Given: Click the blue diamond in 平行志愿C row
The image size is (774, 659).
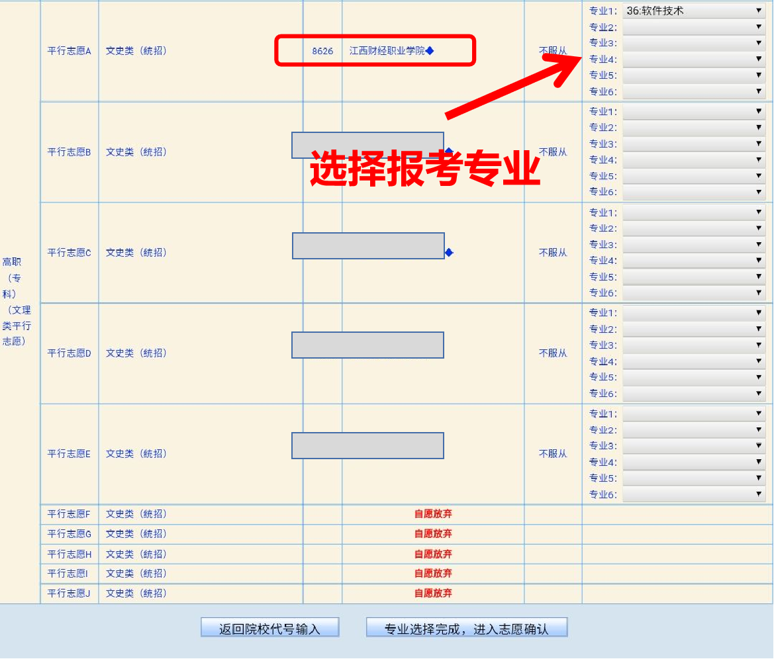Looking at the screenshot, I should point(449,252).
